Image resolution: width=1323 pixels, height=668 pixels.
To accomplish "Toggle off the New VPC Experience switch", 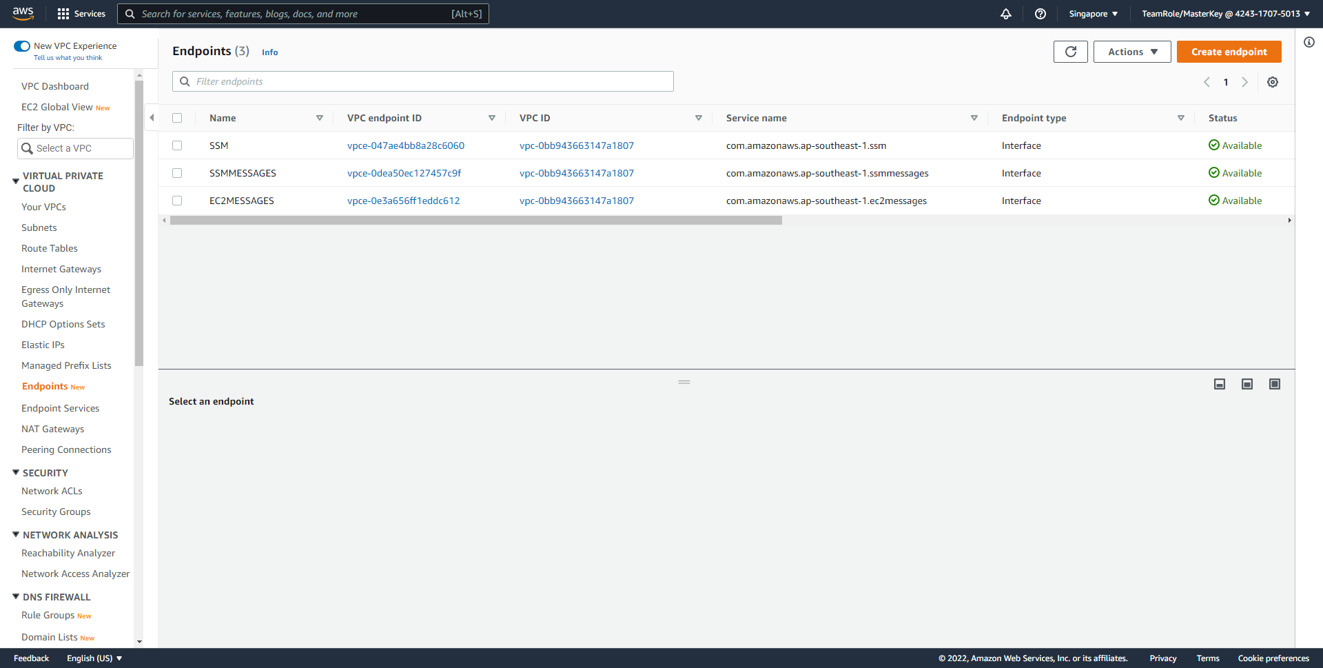I will point(21,45).
